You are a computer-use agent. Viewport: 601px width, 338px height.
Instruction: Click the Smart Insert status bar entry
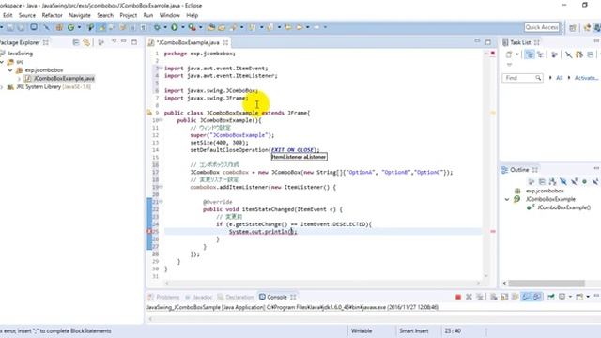pos(413,330)
